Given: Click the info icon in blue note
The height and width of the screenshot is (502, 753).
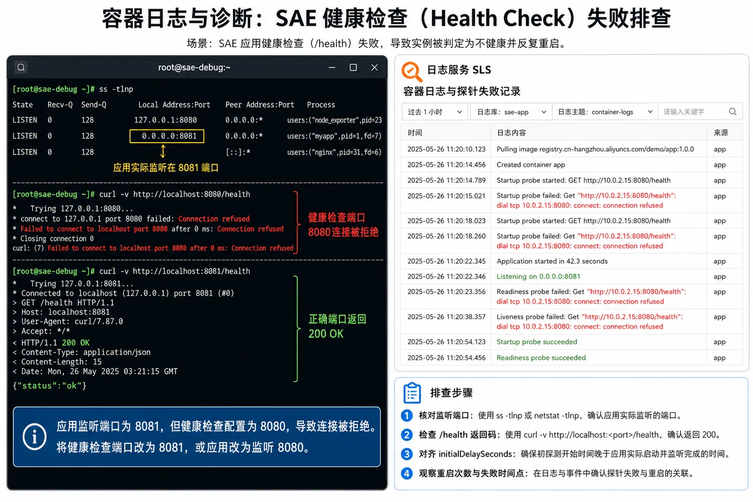Looking at the screenshot, I should (34, 436).
